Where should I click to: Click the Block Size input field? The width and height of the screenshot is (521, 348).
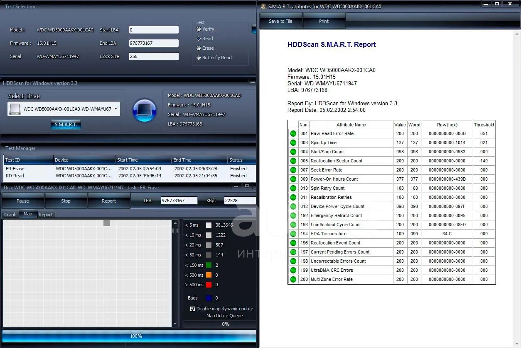[x=154, y=56]
